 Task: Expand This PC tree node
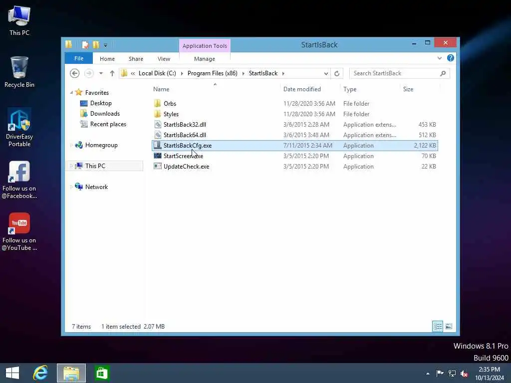point(71,166)
